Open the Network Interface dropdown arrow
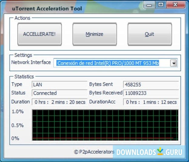Image resolution: width=189 pixels, height=162 pixels. point(174,63)
